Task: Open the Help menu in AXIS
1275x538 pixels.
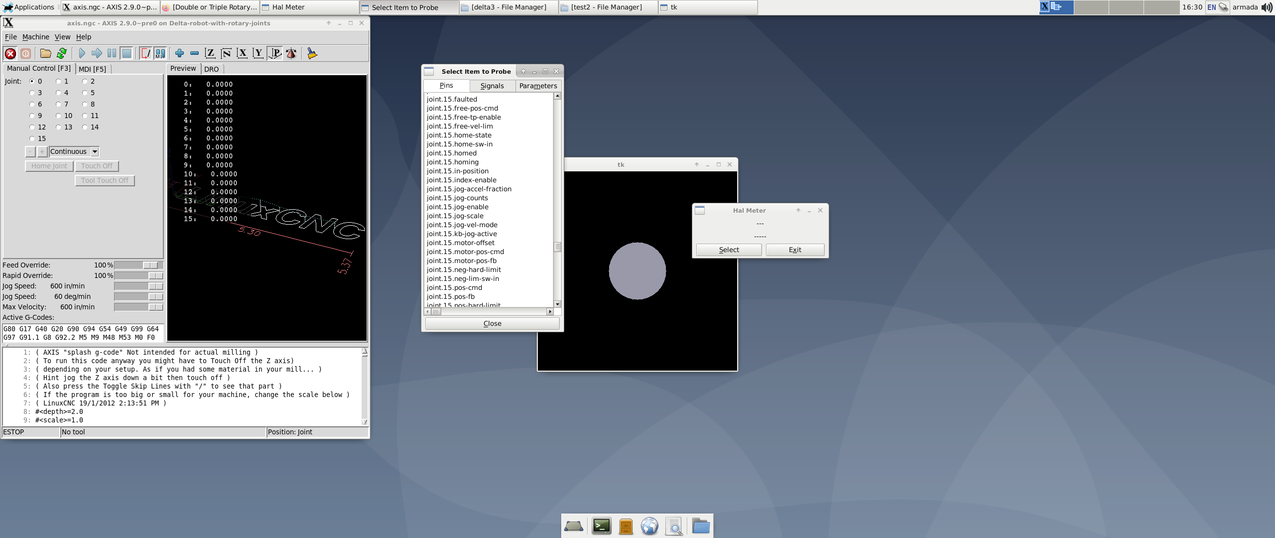Action: 84,37
